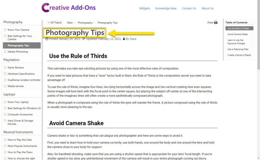Open the Contact Us page link
Screen dimensions: 260x160
point(189,8)
